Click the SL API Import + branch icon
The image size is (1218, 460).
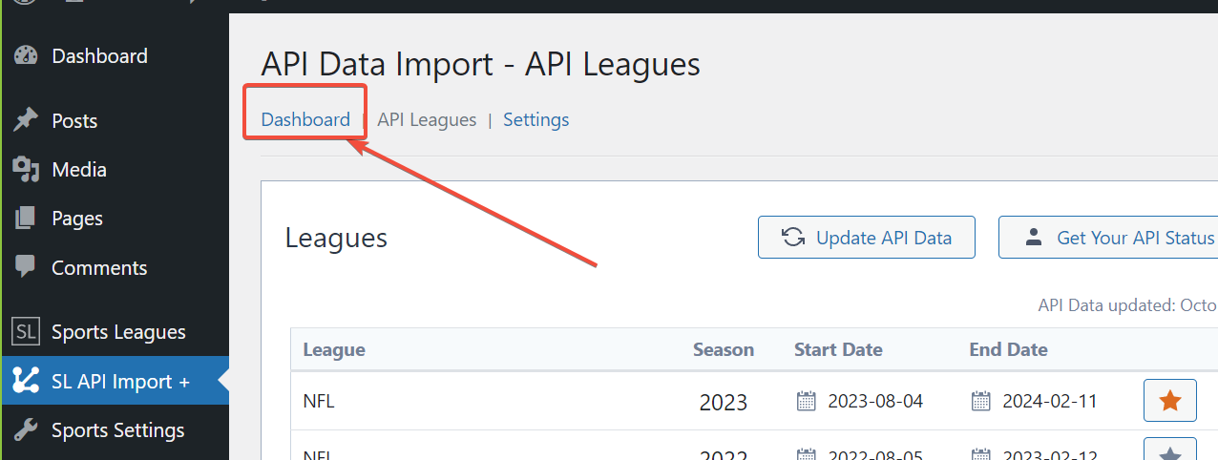click(x=26, y=381)
